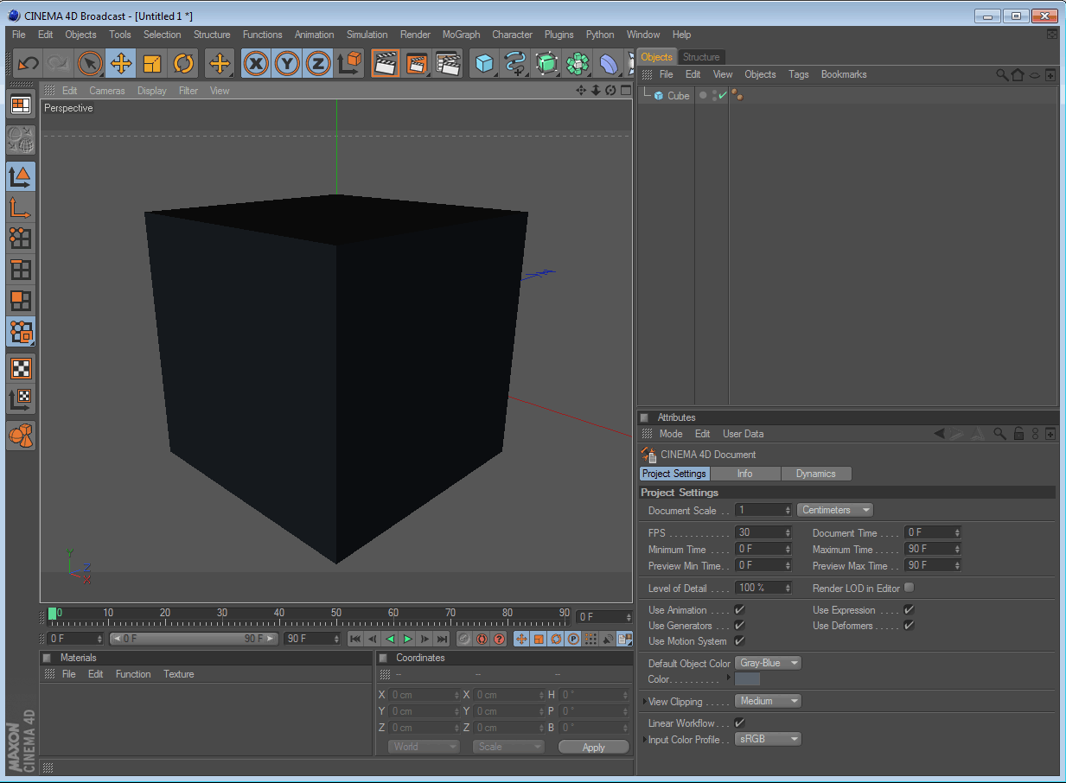The width and height of the screenshot is (1066, 783).
Task: Toggle the Use Deformers checkbox
Action: point(910,626)
